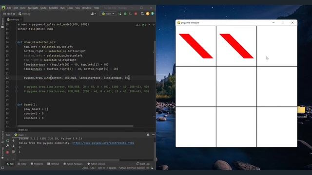Click line separator CRLF in status bar
Image resolution: width=312 pixels, height=175 pixels.
(93, 168)
